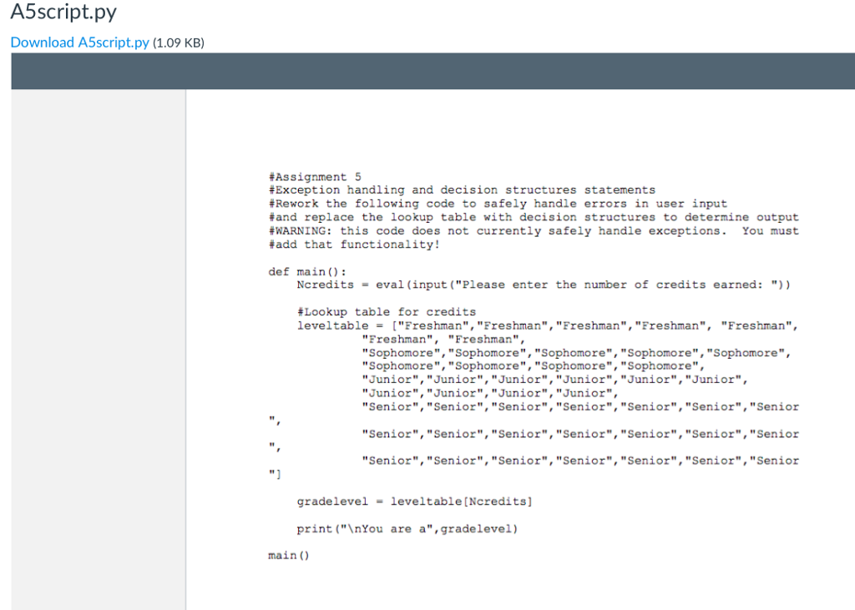
Task: Click the closing bracket "] of leveltable
Action: tap(273, 474)
